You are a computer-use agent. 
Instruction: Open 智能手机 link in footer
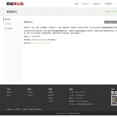coord(9,92)
